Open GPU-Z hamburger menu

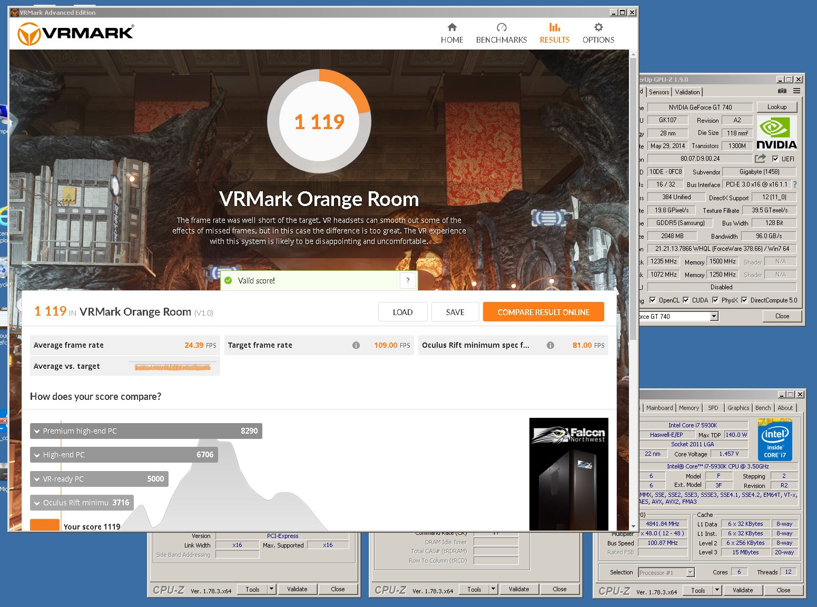pos(796,91)
